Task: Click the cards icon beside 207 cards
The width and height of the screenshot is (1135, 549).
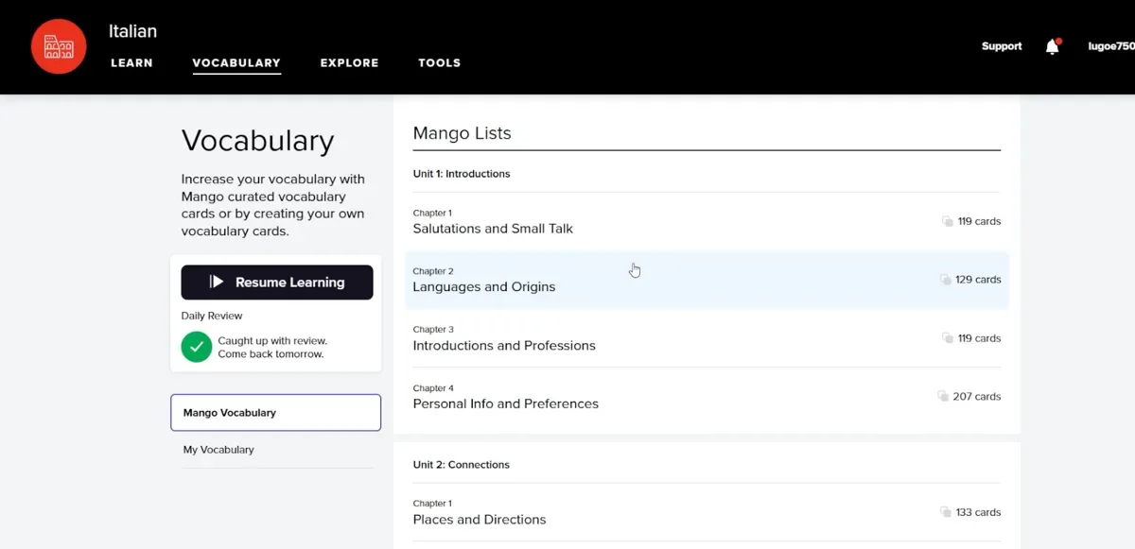Action: point(943,397)
